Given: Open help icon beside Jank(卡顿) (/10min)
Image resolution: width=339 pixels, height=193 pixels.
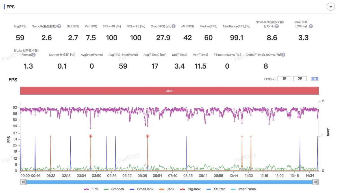Looking at the screenshot, I should (311, 26).
